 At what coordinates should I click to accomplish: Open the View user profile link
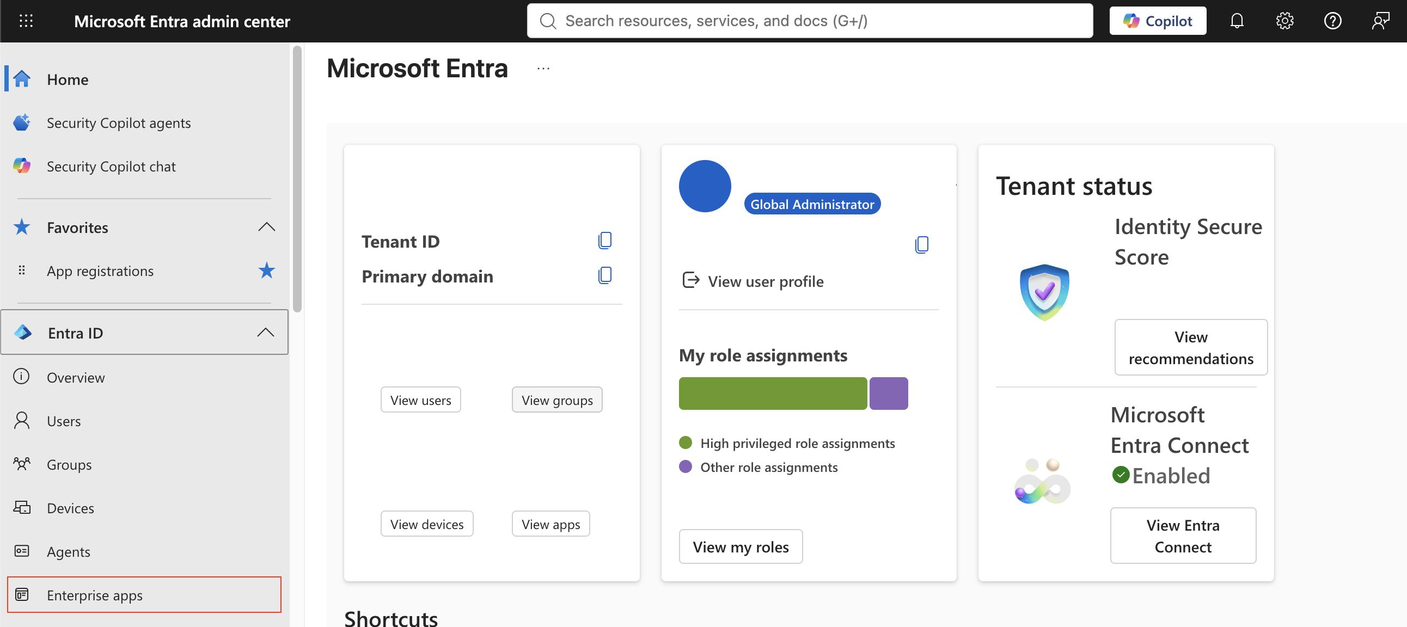pyautogui.click(x=765, y=281)
